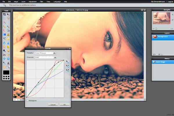Open the Filter menu
Image resolution: width=174 pixels, height=116 pixels.
[x=41, y=1]
